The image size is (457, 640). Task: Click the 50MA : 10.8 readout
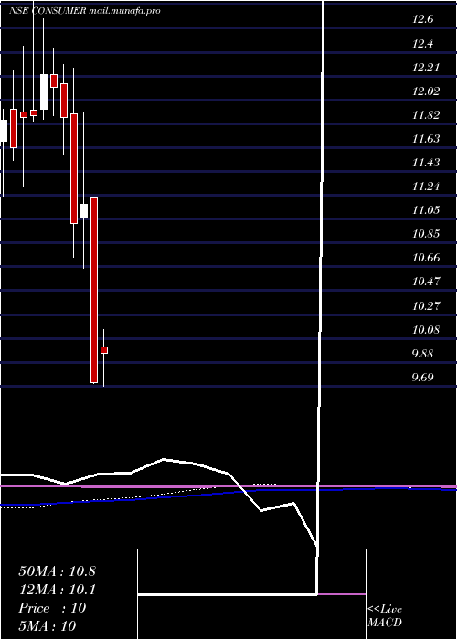click(x=57, y=571)
